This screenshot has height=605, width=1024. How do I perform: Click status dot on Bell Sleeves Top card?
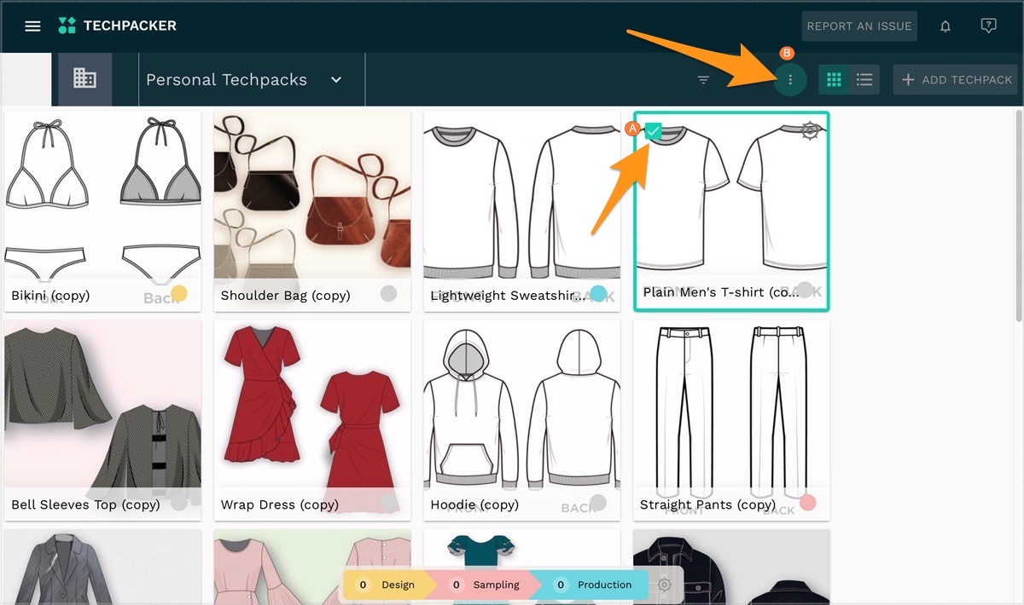[x=179, y=503]
